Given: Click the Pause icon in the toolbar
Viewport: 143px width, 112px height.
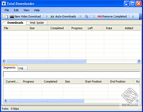Looking at the screenshot, I should (x=80, y=16).
